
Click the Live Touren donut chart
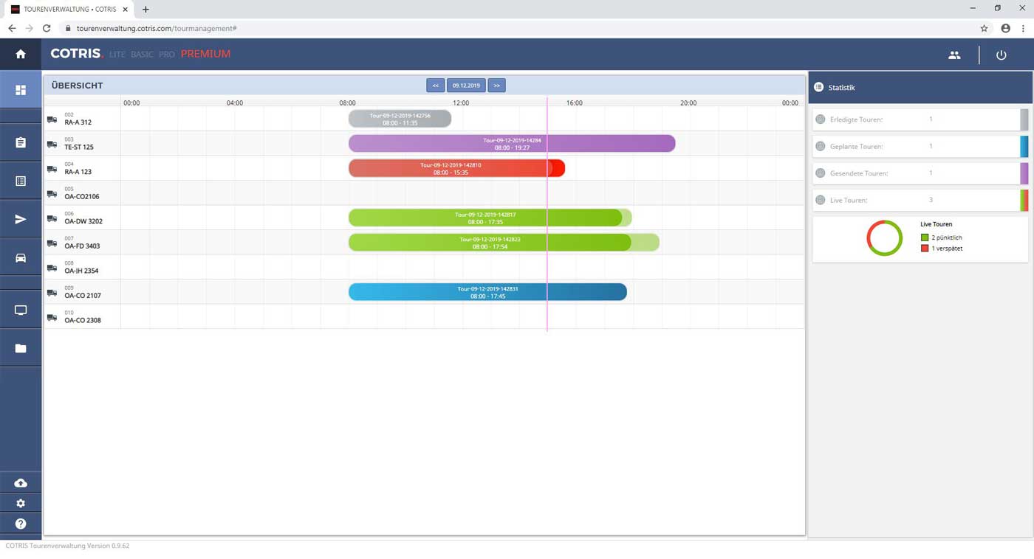pos(884,238)
